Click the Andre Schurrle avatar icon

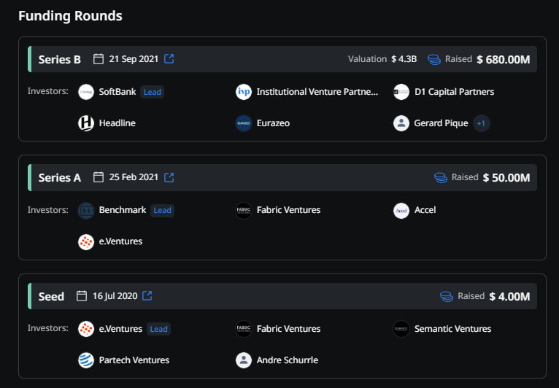pos(244,360)
